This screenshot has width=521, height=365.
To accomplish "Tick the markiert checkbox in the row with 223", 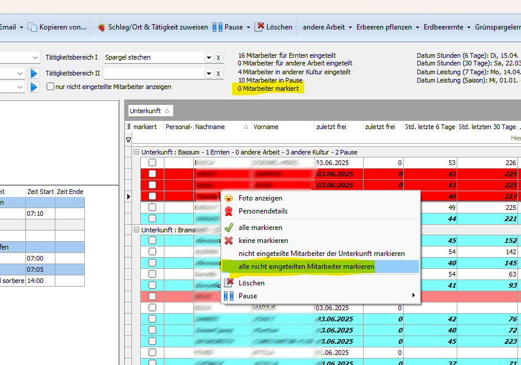I will (x=152, y=341).
